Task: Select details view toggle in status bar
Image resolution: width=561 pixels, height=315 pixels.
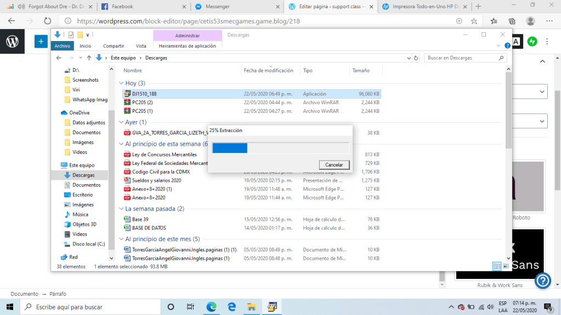Action: pyautogui.click(x=497, y=266)
